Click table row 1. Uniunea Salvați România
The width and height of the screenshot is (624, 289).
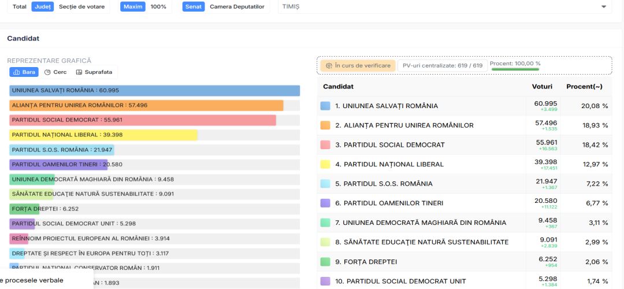[465, 106]
